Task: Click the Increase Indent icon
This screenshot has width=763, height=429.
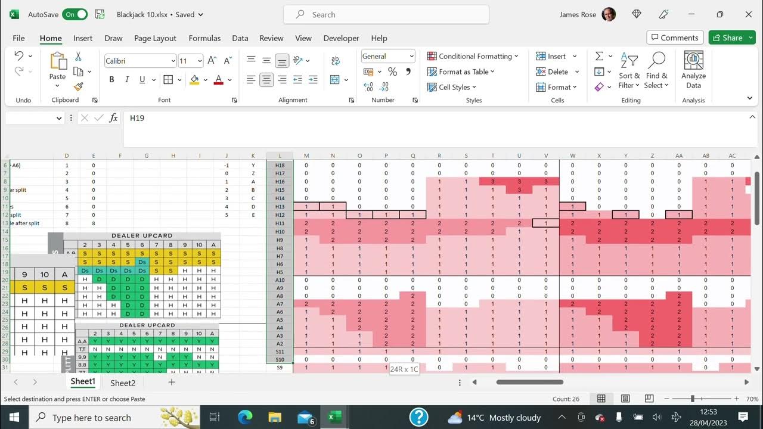Action: point(312,79)
